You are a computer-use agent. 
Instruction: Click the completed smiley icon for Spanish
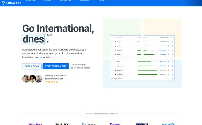pos(168,70)
